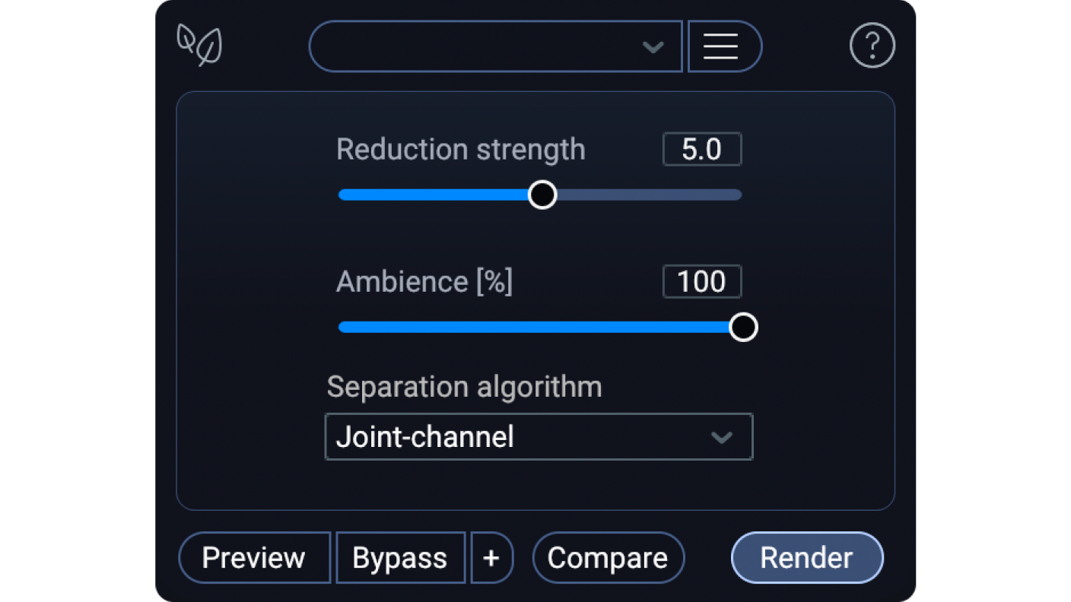Click the leaf logo icon

[x=199, y=44]
